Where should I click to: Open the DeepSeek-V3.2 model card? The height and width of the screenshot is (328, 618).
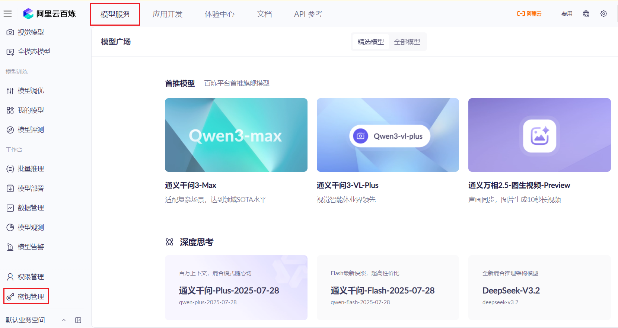coord(539,287)
